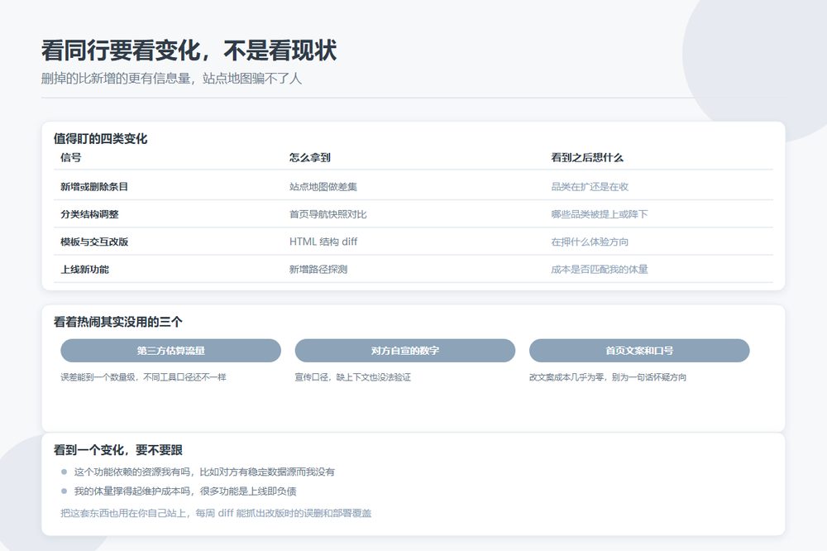Select the 上线新功能 row label
Screen dimensions: 827x551
[x=84, y=269]
